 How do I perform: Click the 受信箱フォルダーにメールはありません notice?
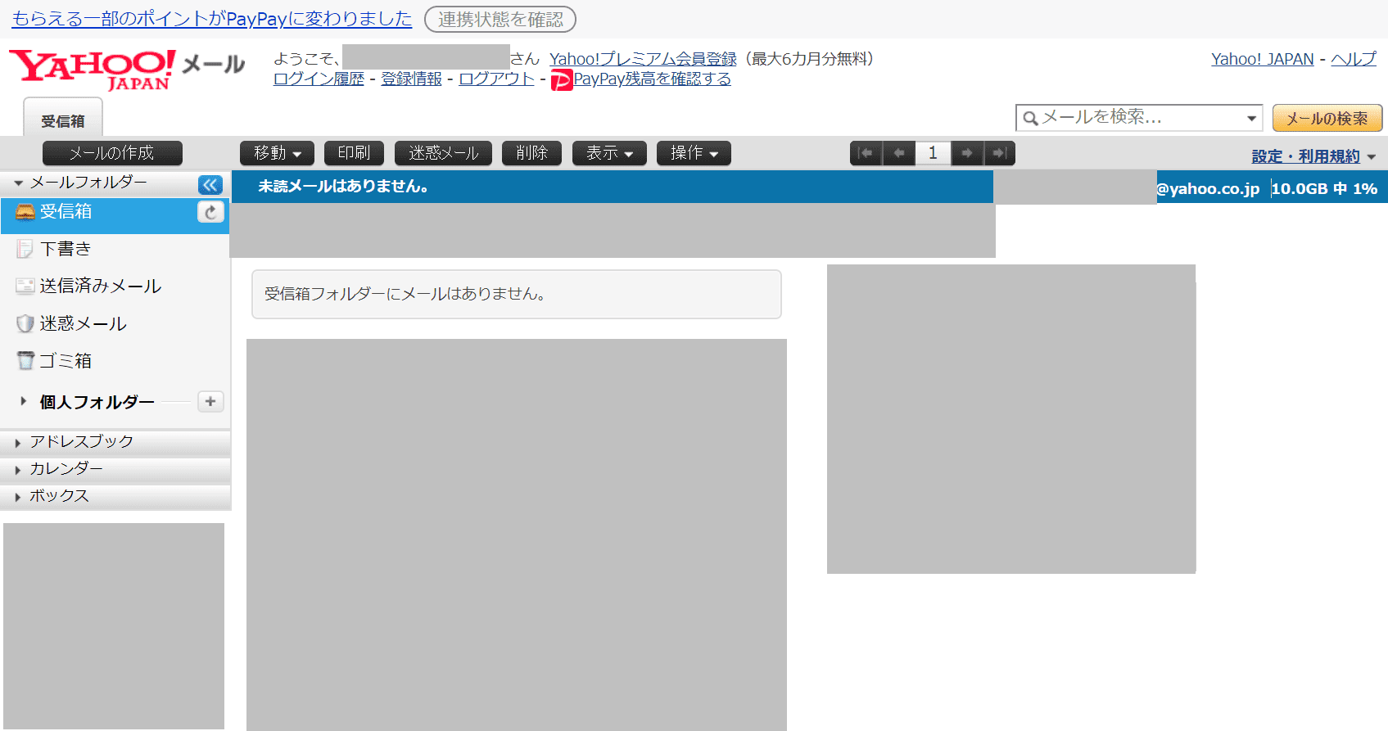[517, 294]
